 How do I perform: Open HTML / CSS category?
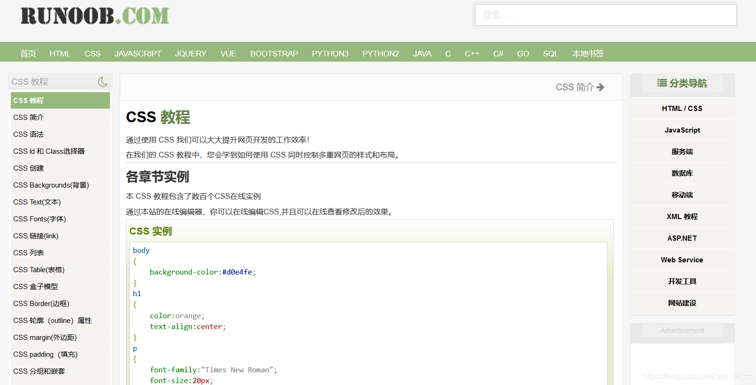tap(682, 109)
